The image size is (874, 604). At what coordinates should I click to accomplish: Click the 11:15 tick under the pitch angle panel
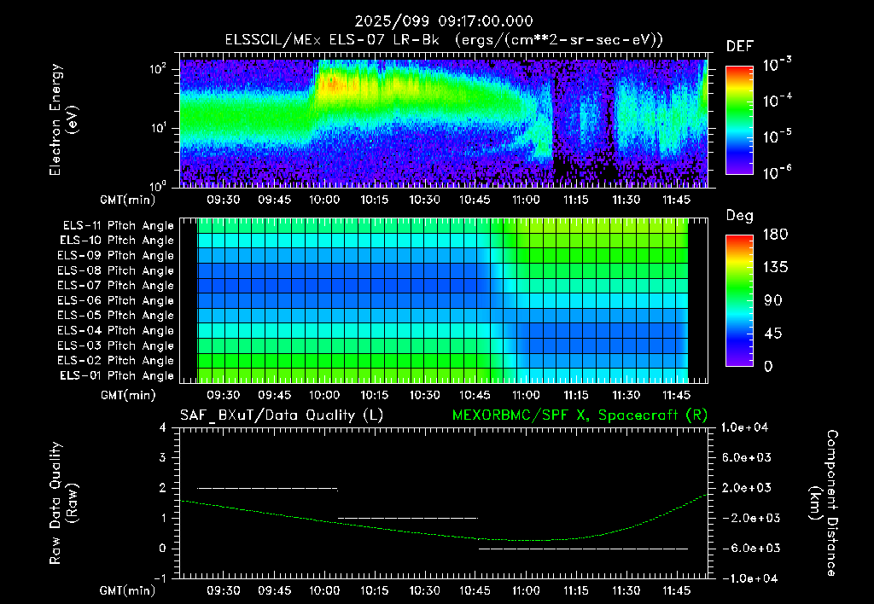coord(576,395)
